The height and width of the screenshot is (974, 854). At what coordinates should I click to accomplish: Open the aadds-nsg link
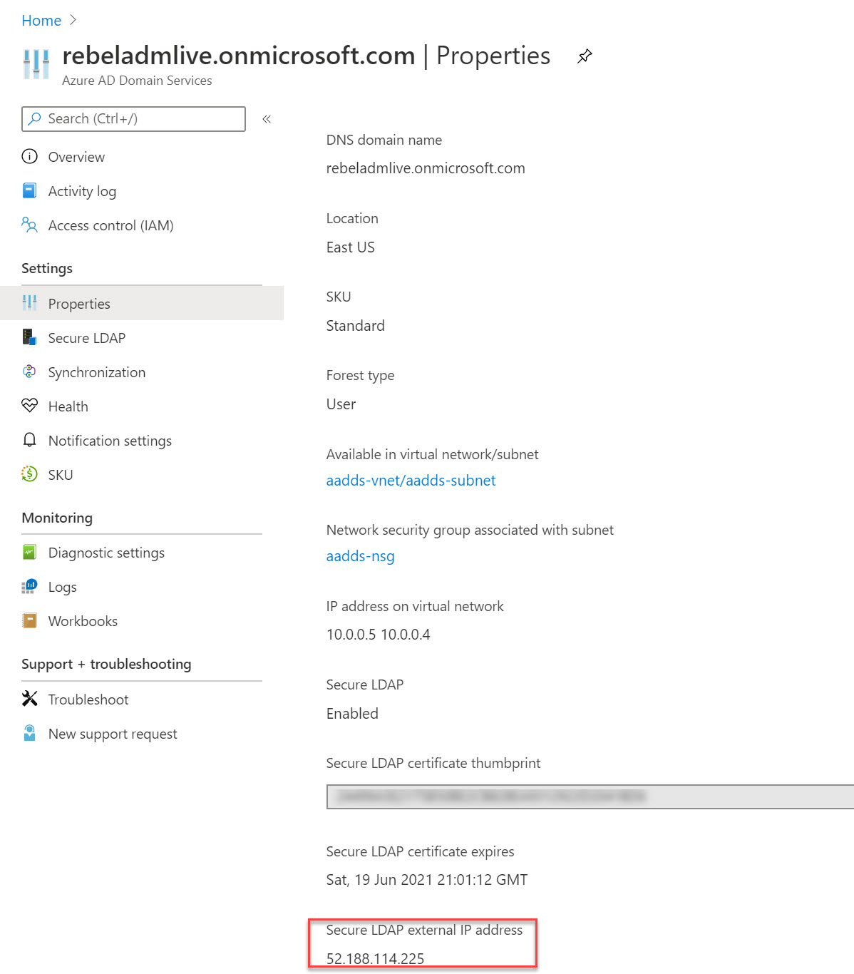[360, 556]
